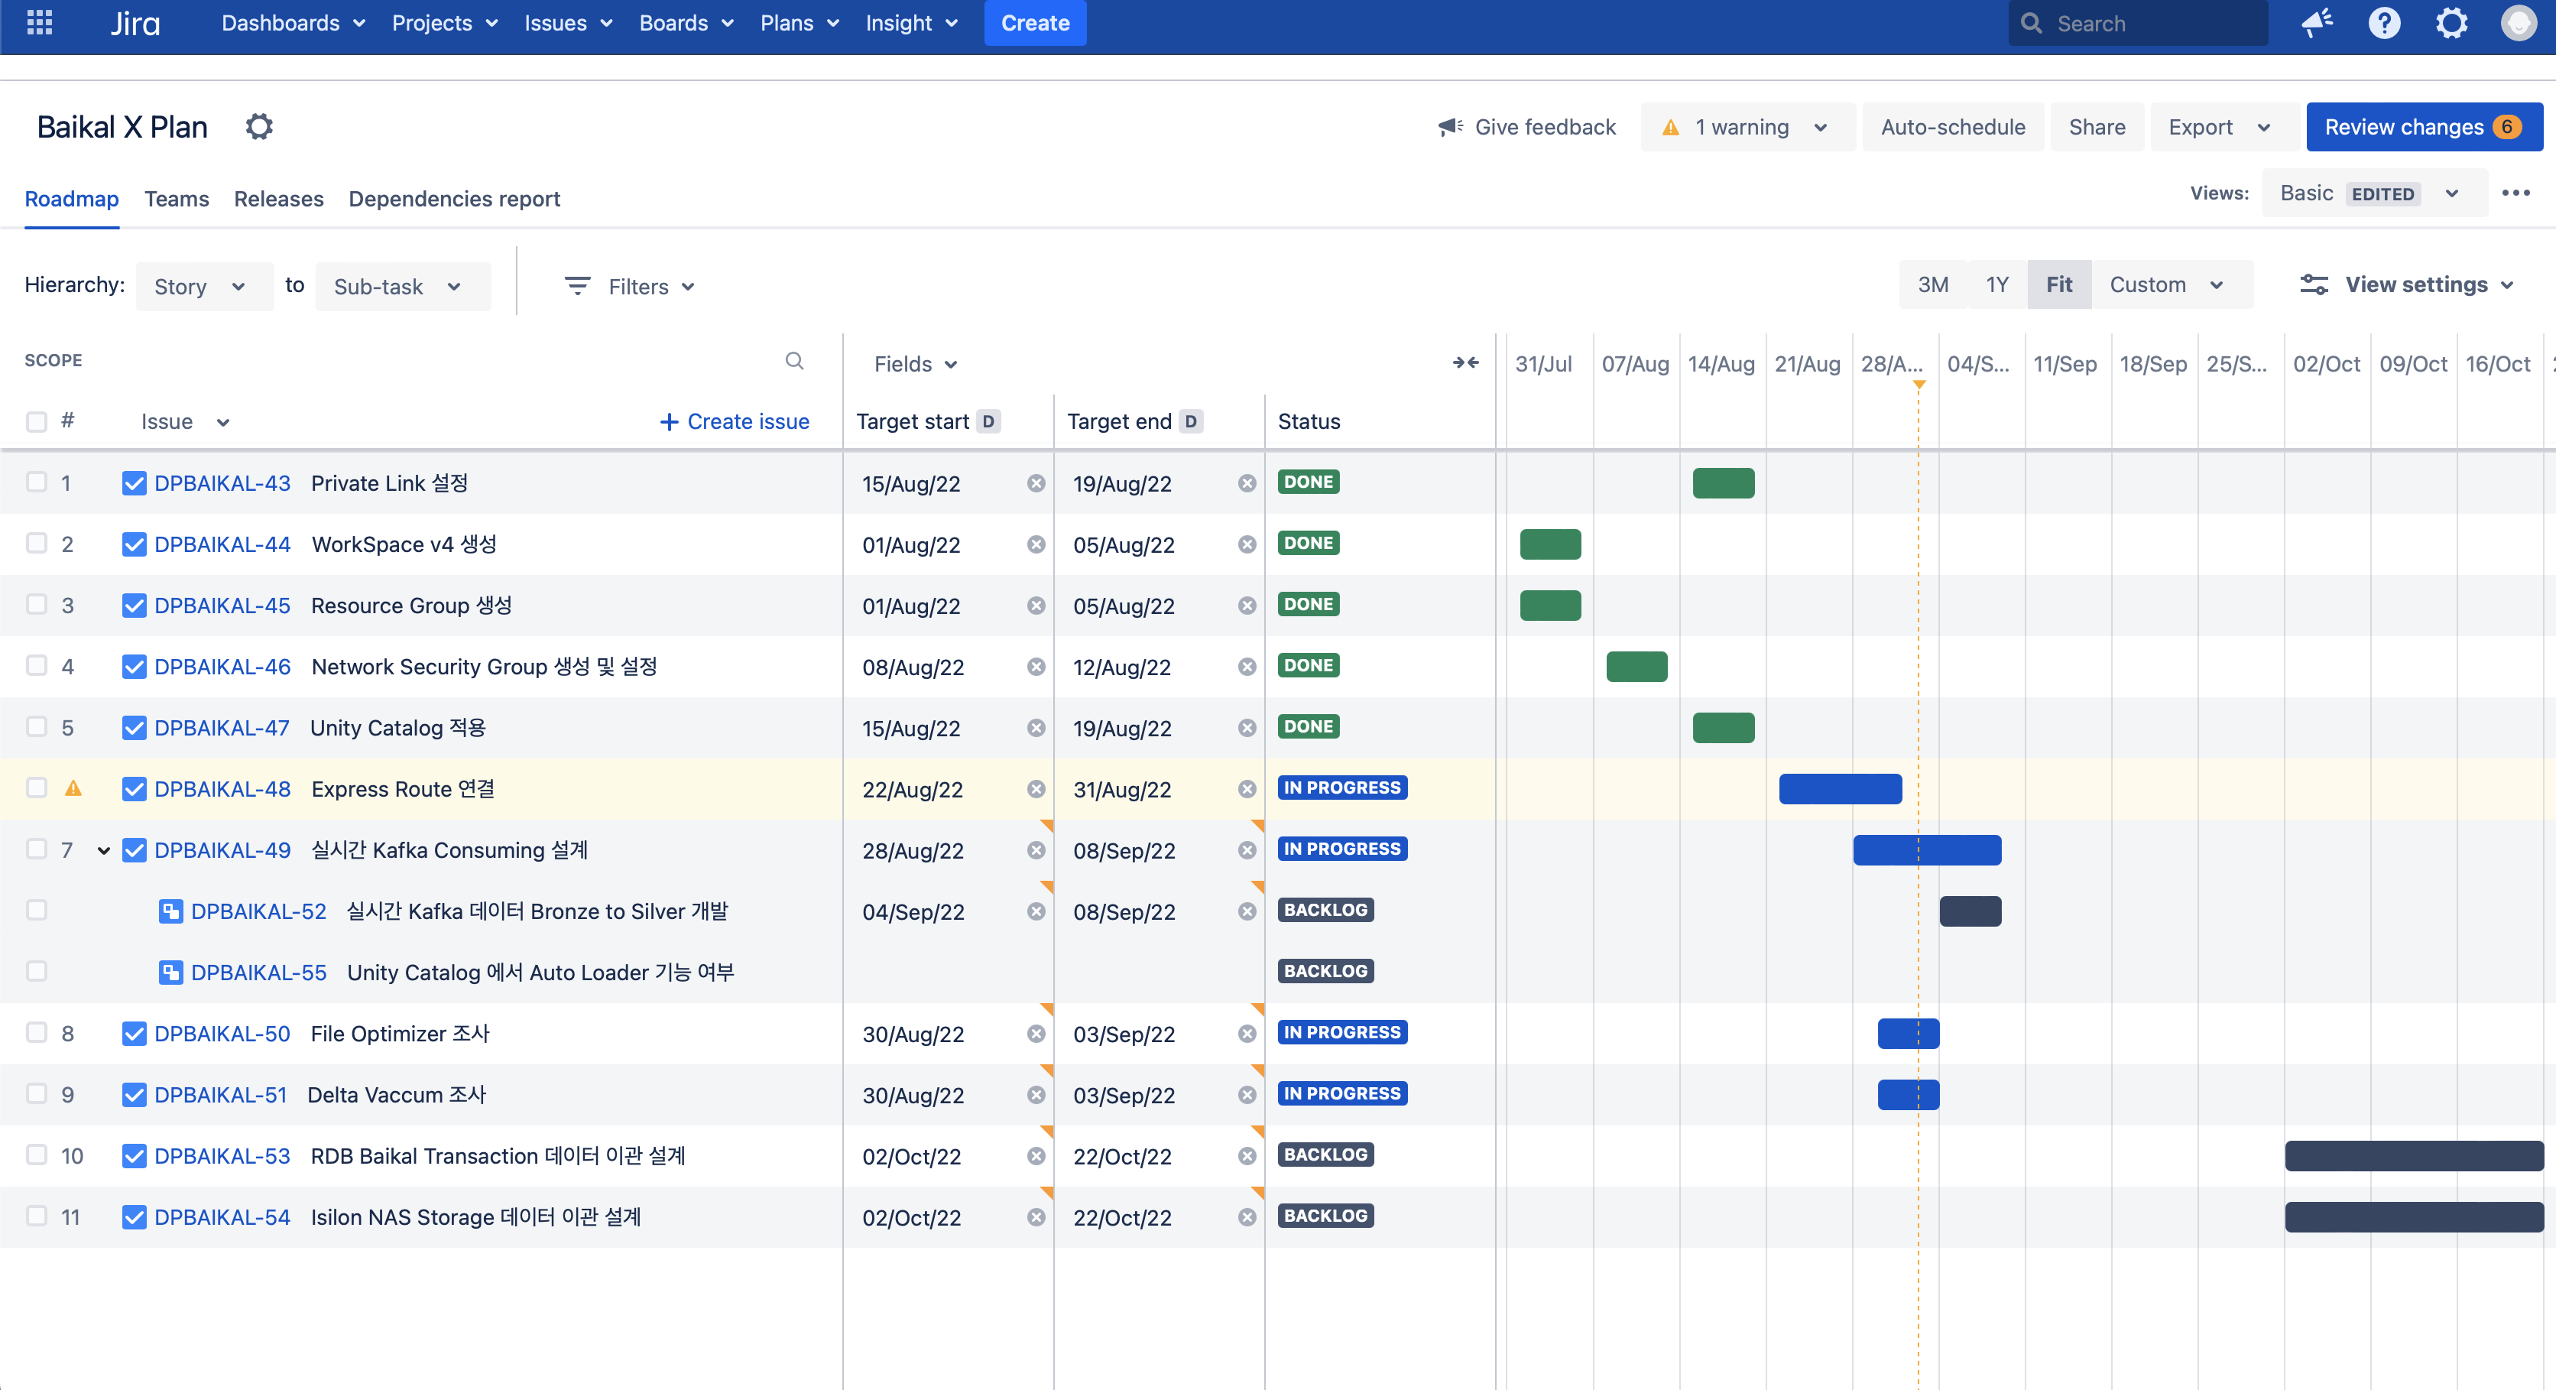Click the scope search magnifier icon
The width and height of the screenshot is (2556, 1390).
click(794, 360)
